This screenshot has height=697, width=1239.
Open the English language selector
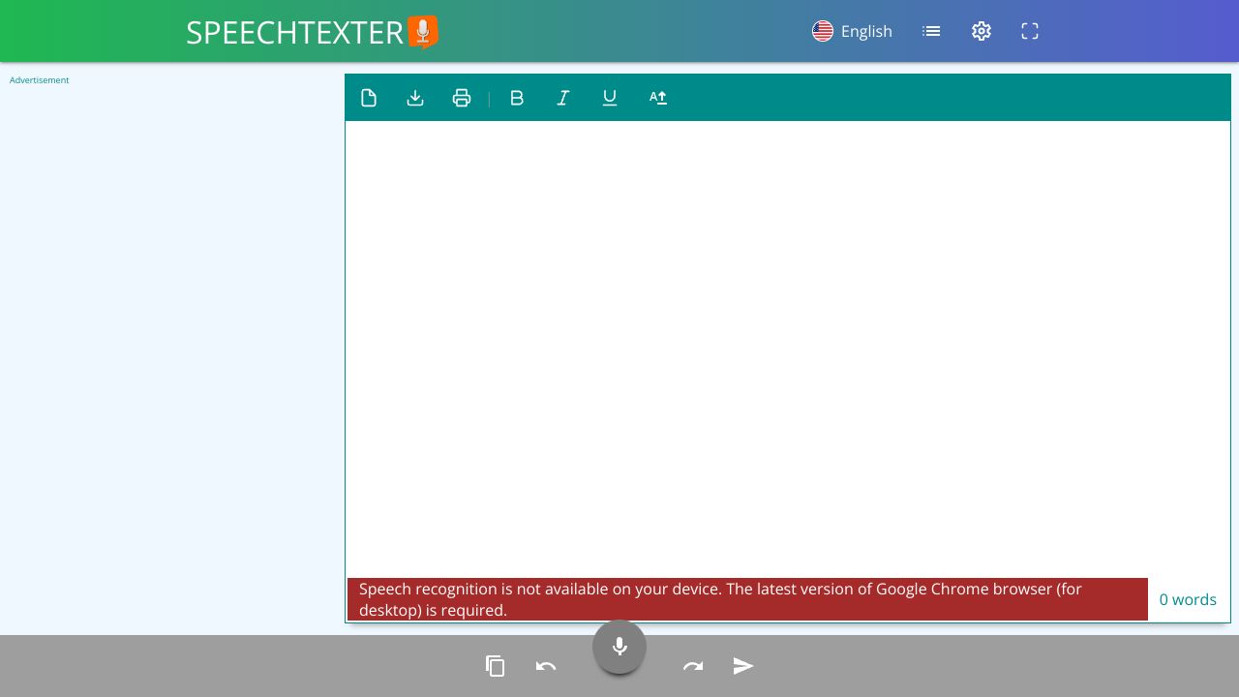pyautogui.click(x=852, y=31)
